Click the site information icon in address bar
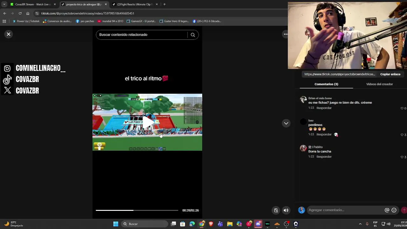 37,13
